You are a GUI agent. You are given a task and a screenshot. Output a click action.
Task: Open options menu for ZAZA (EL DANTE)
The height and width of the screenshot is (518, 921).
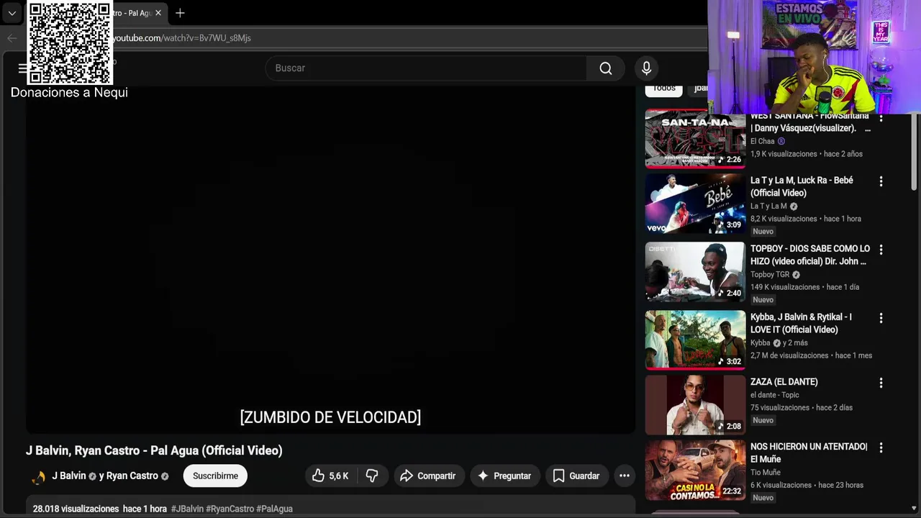[x=881, y=383]
